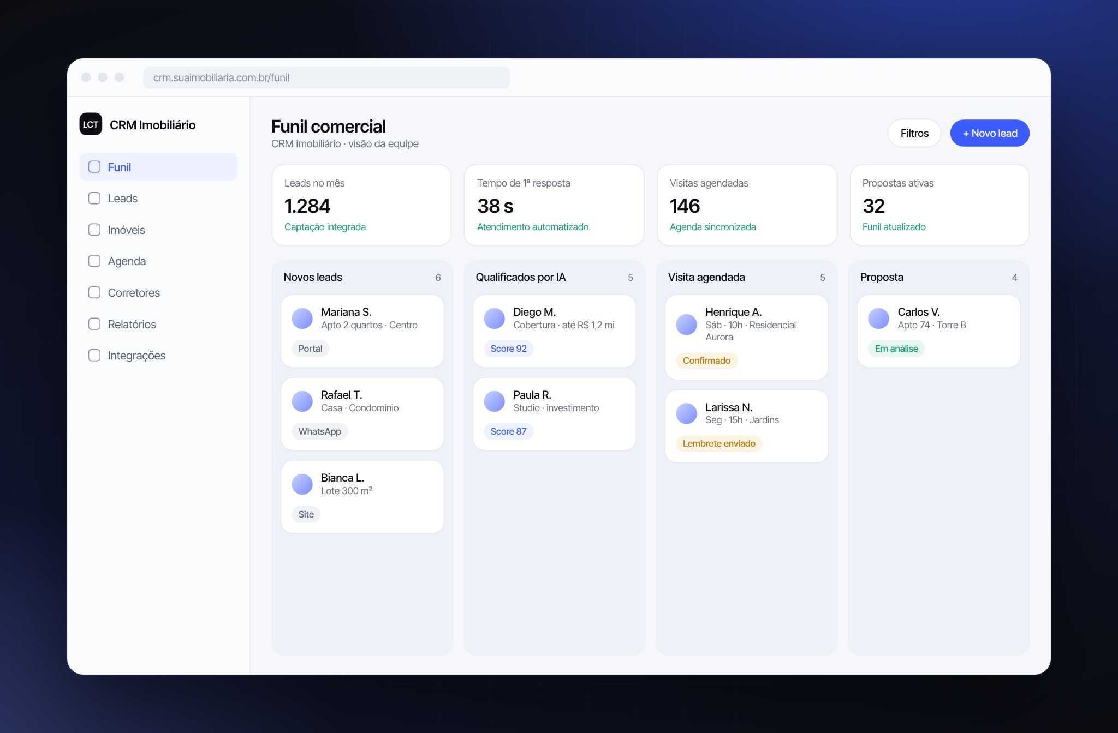Open Relatórios in the sidebar
1118x733 pixels.
pos(158,324)
